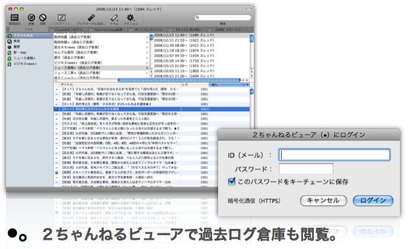Click round status icon of 【長野】スキーリフト row
Screen dimensions: 409x249
(56, 172)
